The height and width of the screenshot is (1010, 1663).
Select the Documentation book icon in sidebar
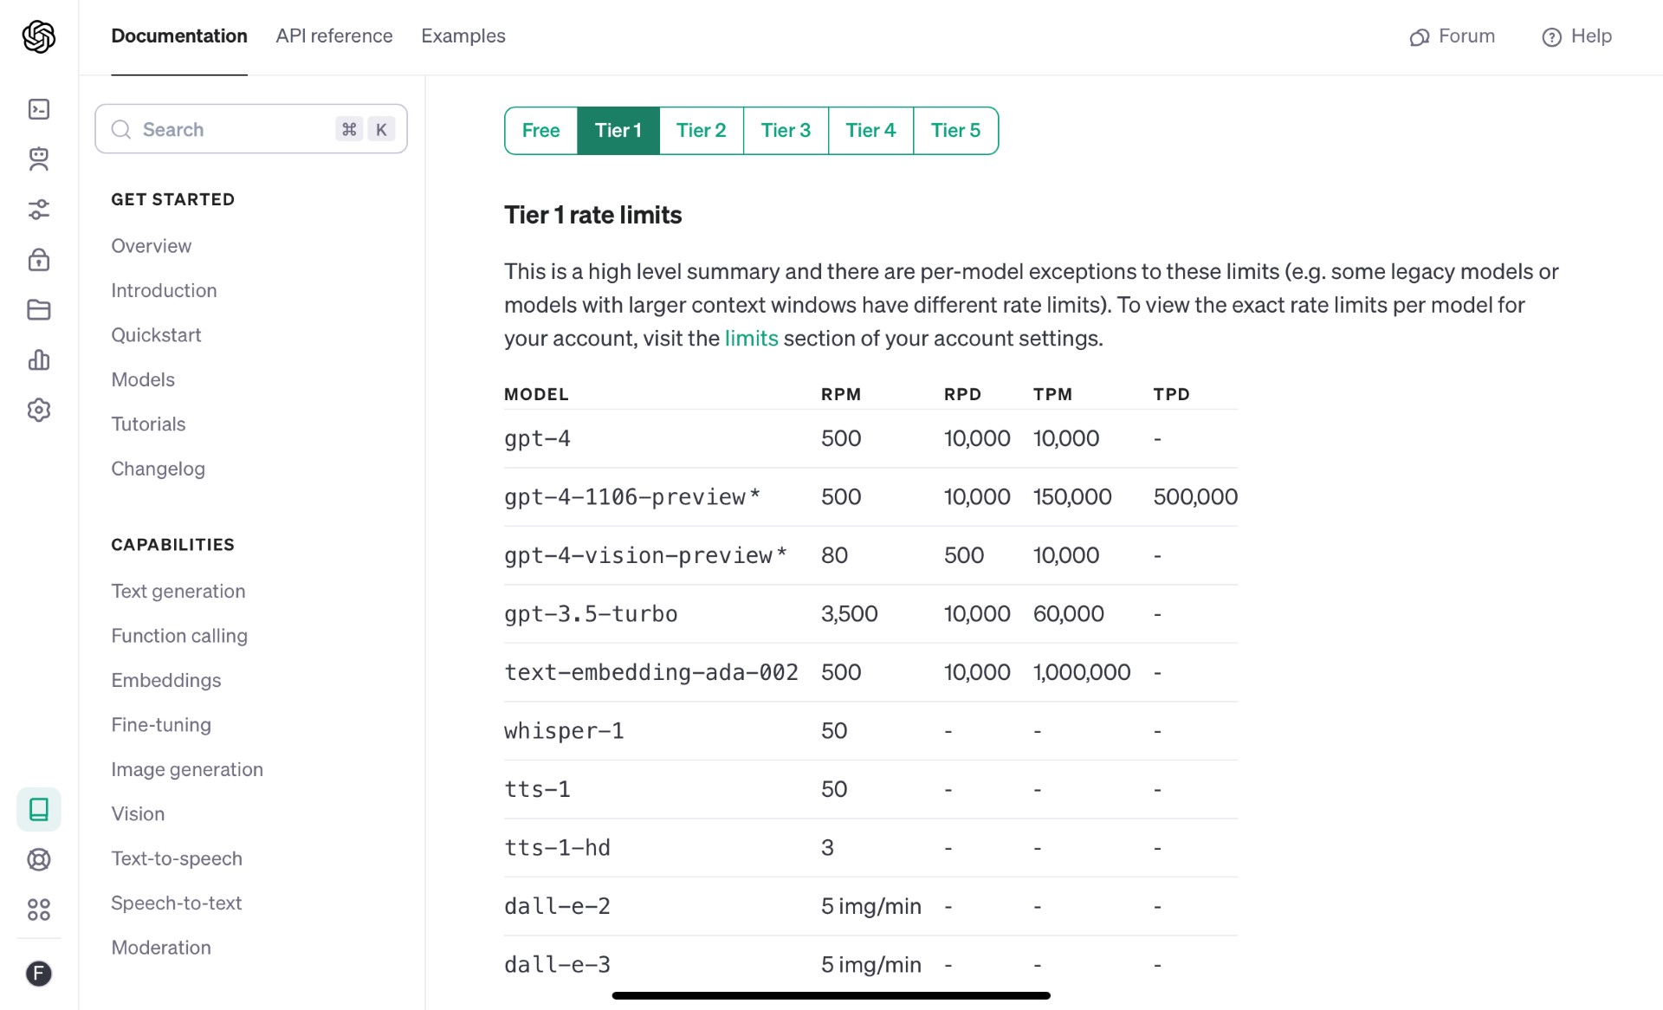[x=39, y=809]
